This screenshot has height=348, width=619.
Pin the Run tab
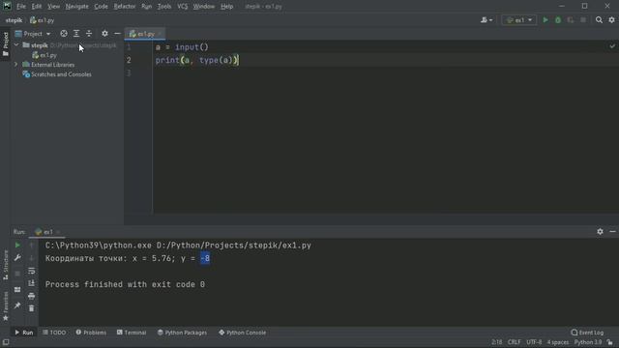(17, 305)
